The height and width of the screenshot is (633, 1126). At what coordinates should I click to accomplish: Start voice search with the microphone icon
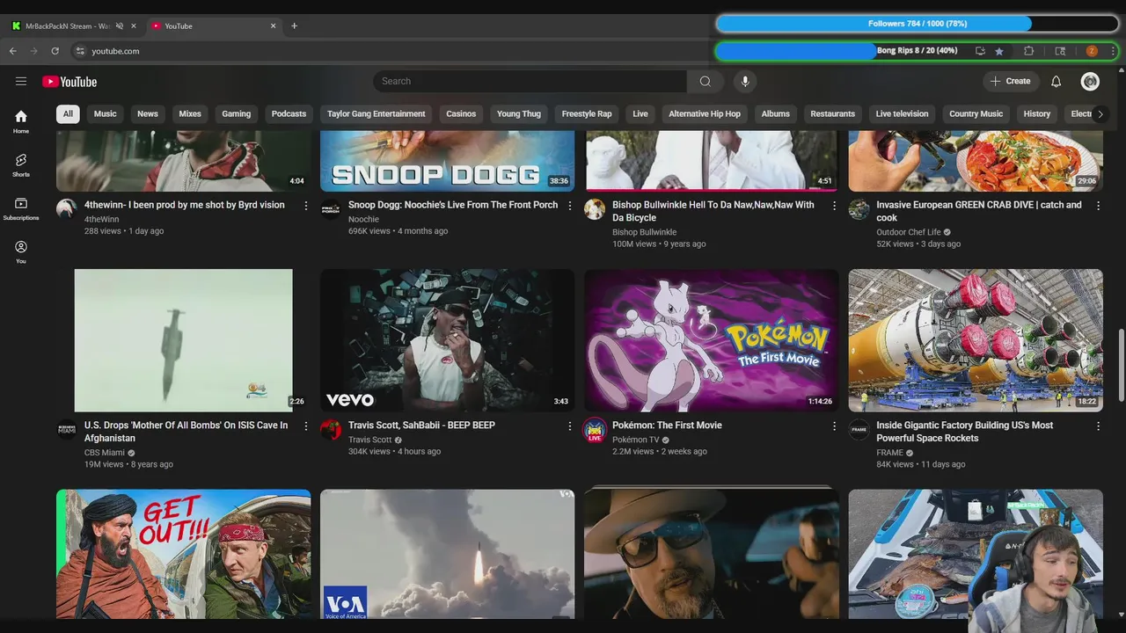point(745,81)
